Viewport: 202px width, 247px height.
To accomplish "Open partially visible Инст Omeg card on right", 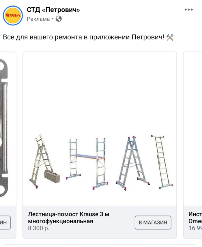I will (x=193, y=145).
